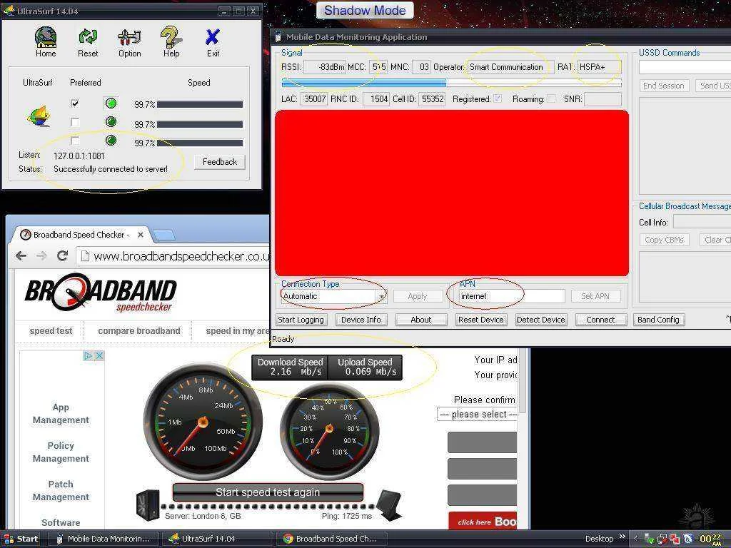Click the Broadband speedchecker logo
Viewport: 731px width, 548px height.
click(x=101, y=294)
